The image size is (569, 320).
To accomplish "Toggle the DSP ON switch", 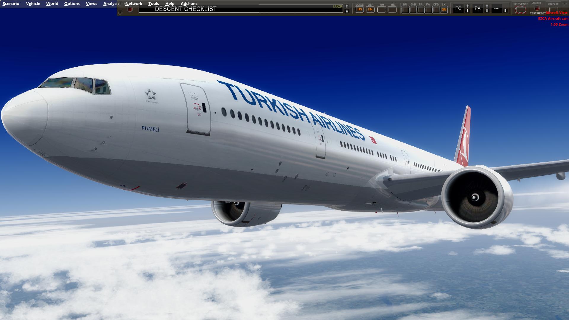I will [x=370, y=9].
